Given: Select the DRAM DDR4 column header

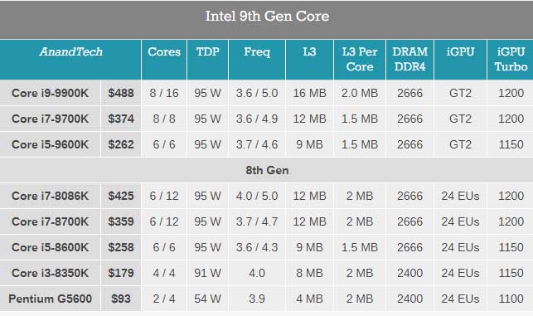Looking at the screenshot, I should pos(410,60).
